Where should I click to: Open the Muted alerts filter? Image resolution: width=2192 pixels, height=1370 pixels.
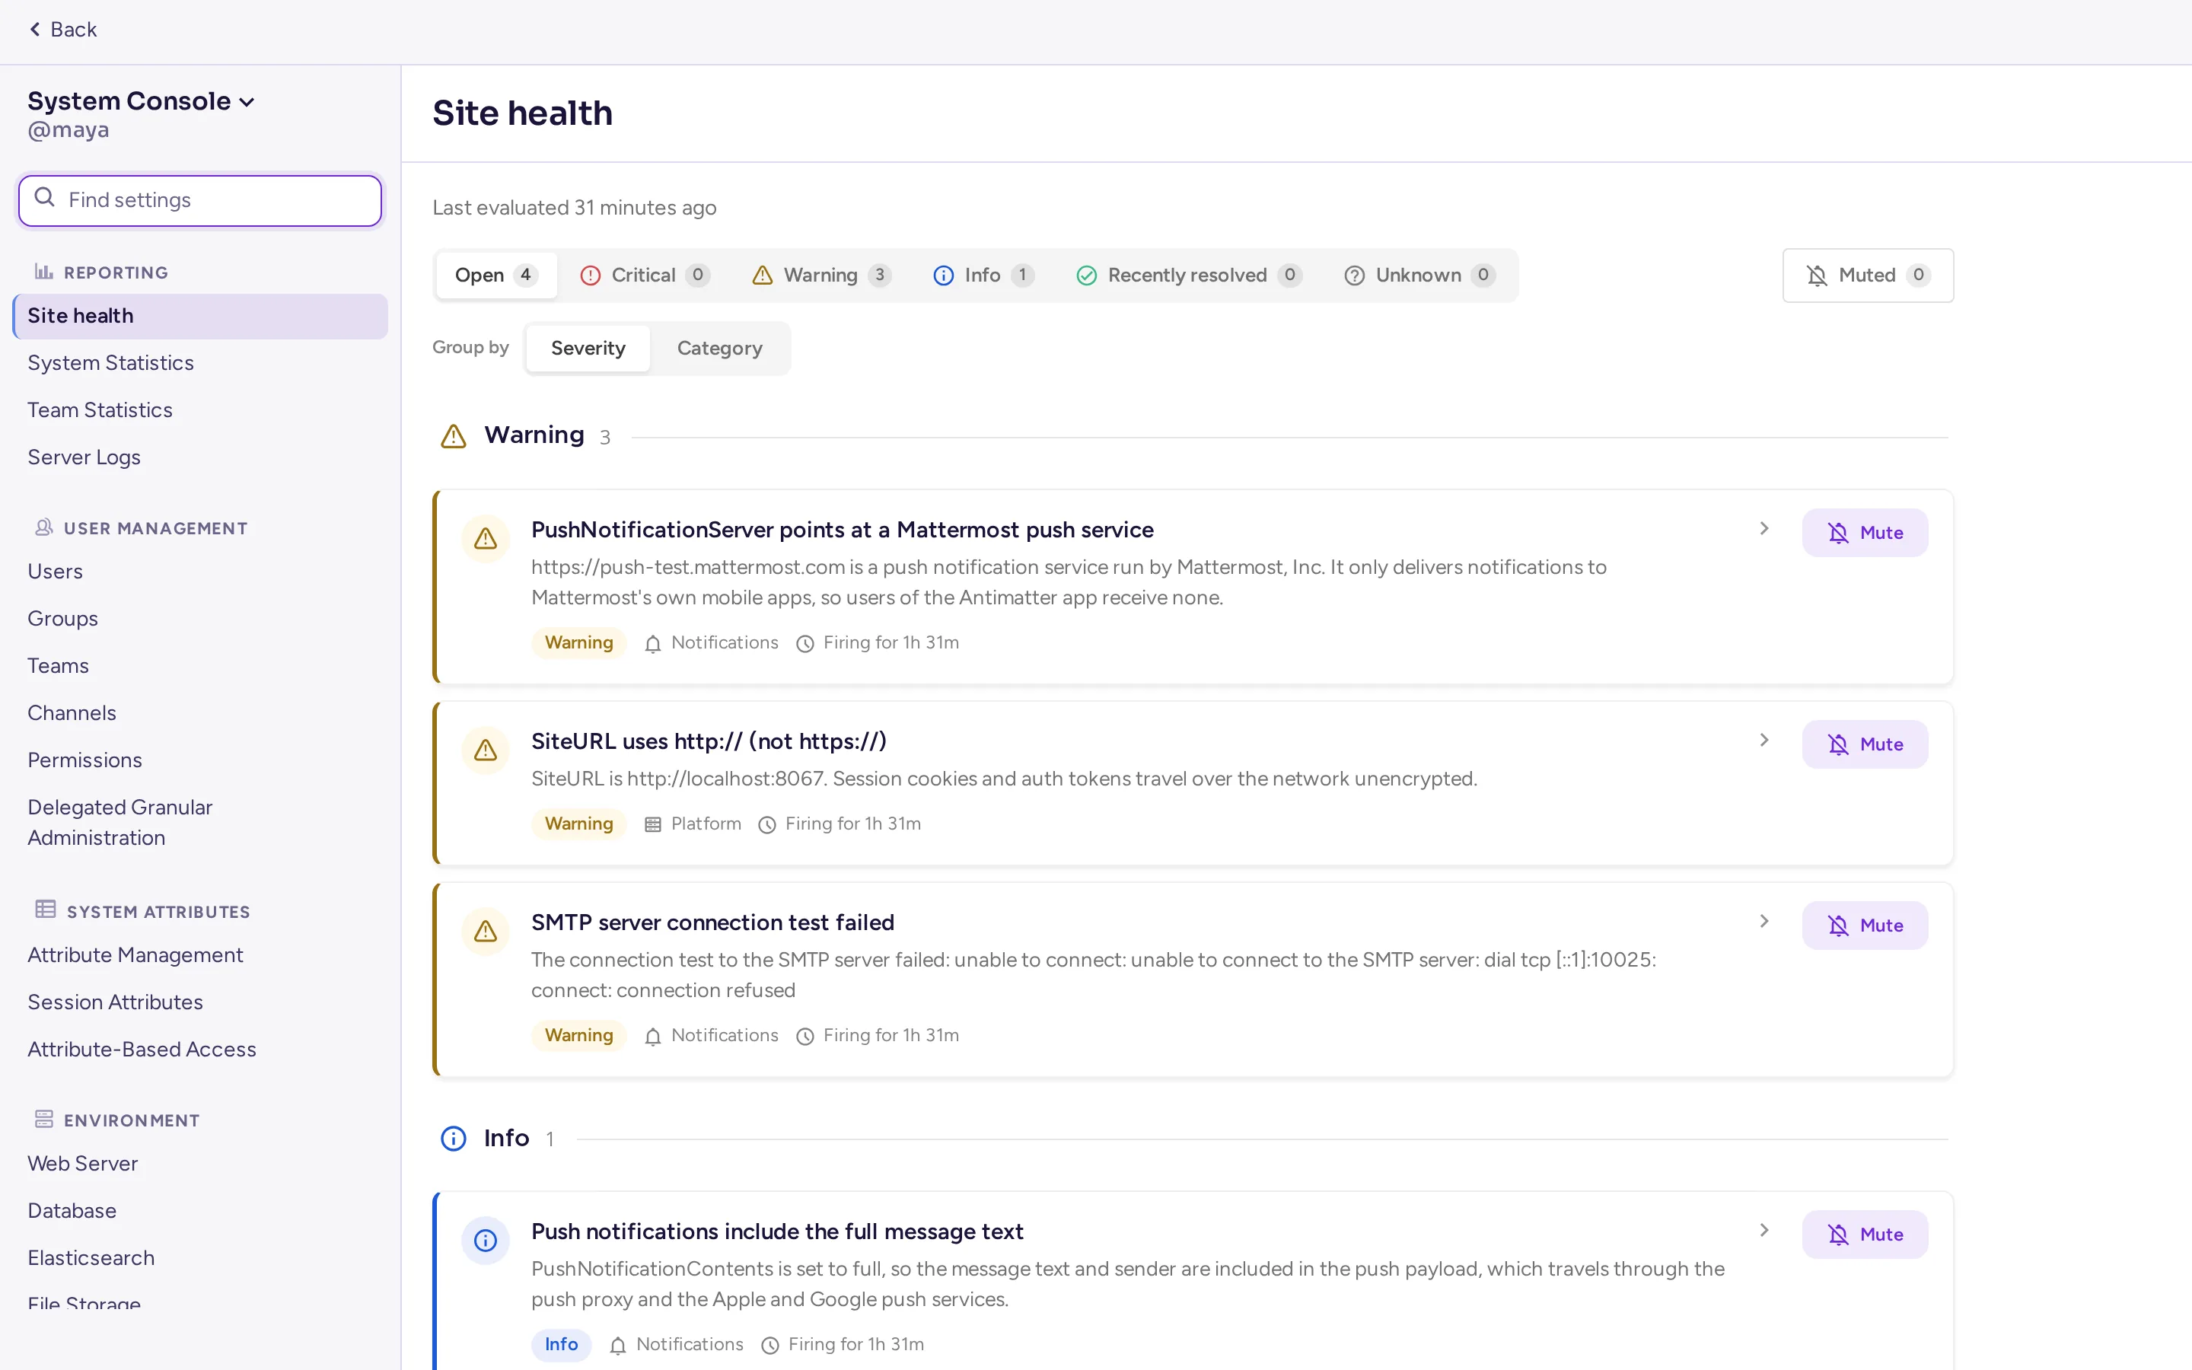[1868, 276]
